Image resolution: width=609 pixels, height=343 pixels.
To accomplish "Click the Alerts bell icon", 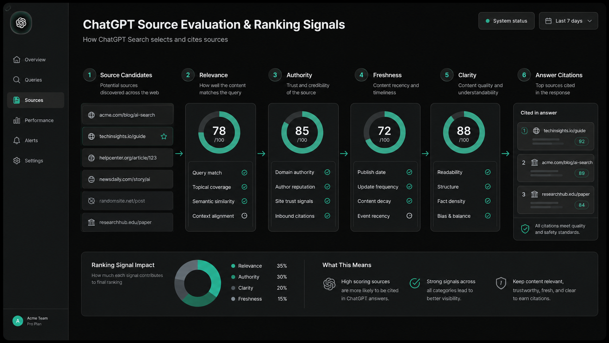I will [x=17, y=140].
